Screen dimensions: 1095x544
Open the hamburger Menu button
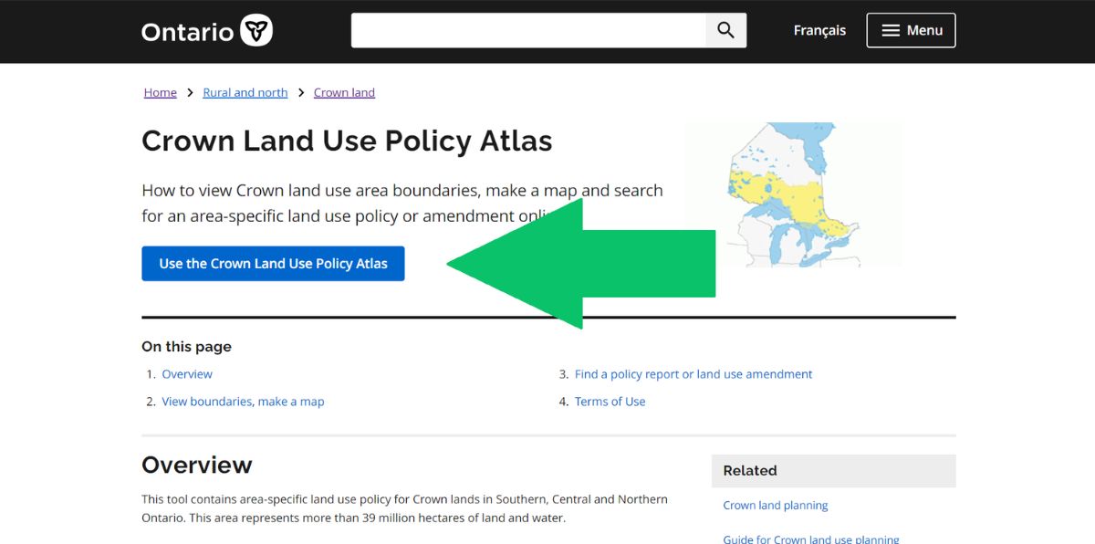[911, 30]
